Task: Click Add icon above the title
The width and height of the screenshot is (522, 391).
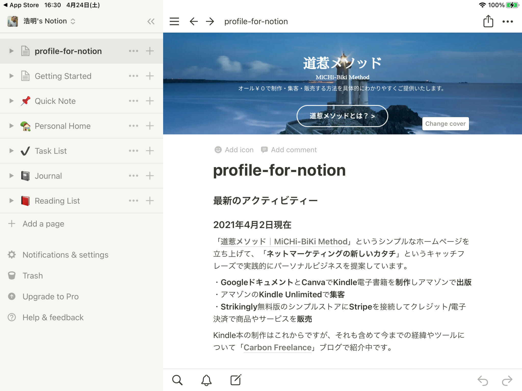Action: pyautogui.click(x=234, y=150)
